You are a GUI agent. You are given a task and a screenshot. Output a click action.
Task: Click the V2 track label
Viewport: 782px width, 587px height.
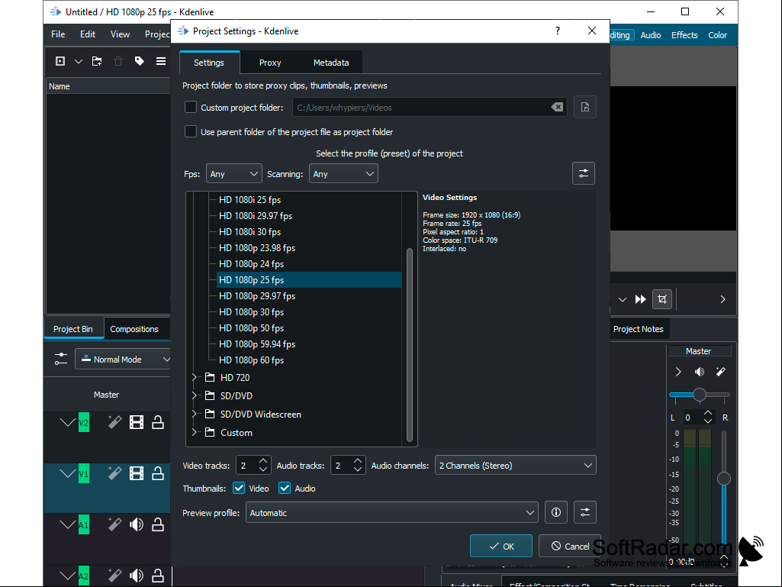pos(84,422)
